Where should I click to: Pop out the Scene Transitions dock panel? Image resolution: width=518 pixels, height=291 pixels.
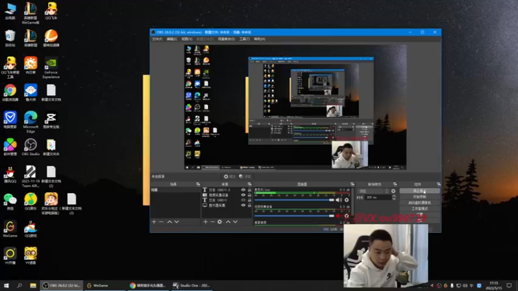click(395, 184)
